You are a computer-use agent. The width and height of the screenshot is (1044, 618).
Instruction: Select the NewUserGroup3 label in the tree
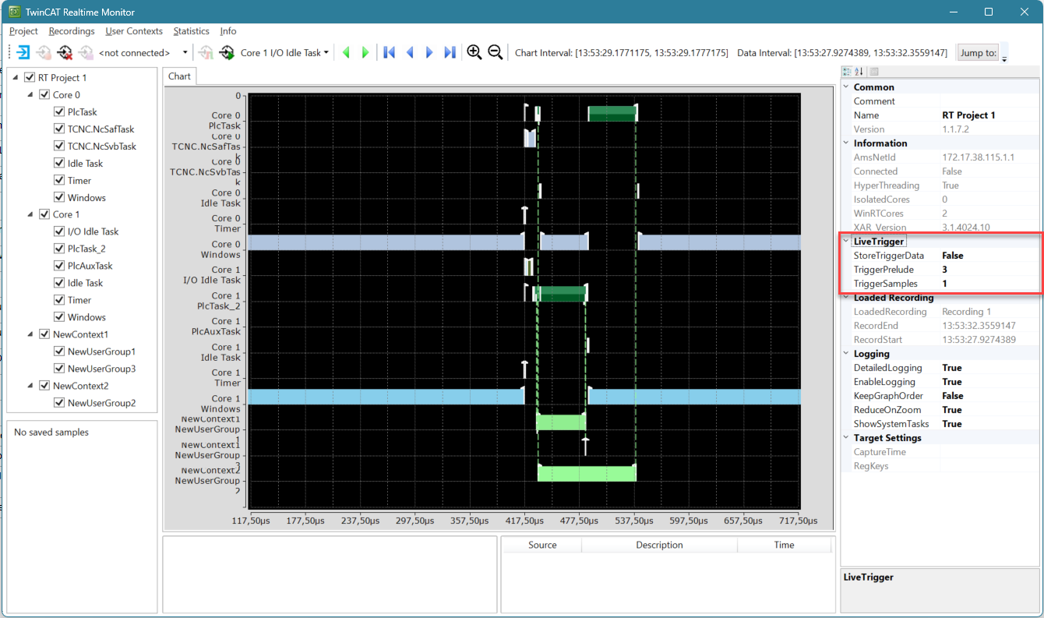point(102,369)
